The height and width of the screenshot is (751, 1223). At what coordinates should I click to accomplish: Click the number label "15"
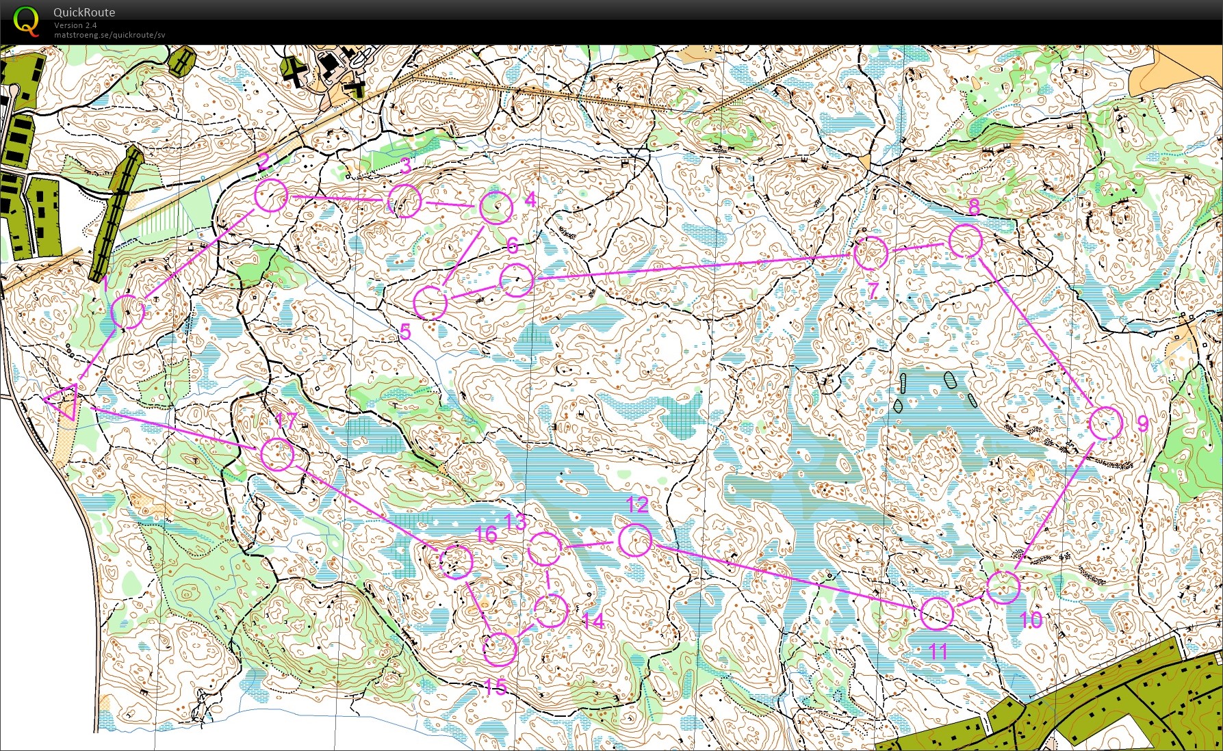coord(495,687)
